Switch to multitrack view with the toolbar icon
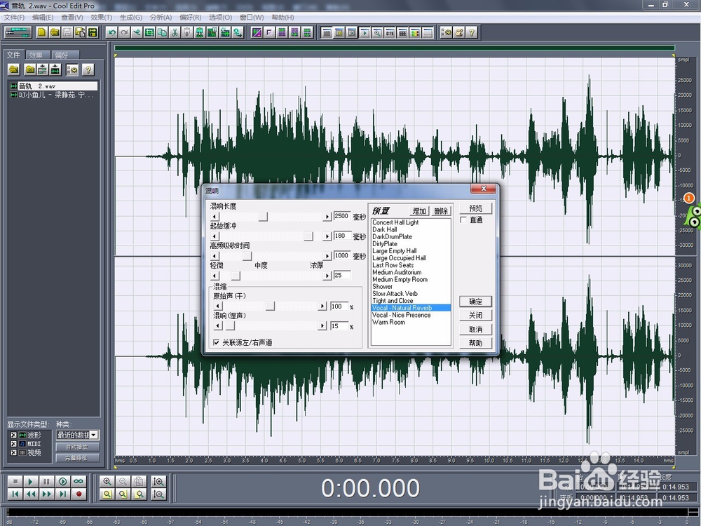Screen dimensions: 701x526 point(18,32)
